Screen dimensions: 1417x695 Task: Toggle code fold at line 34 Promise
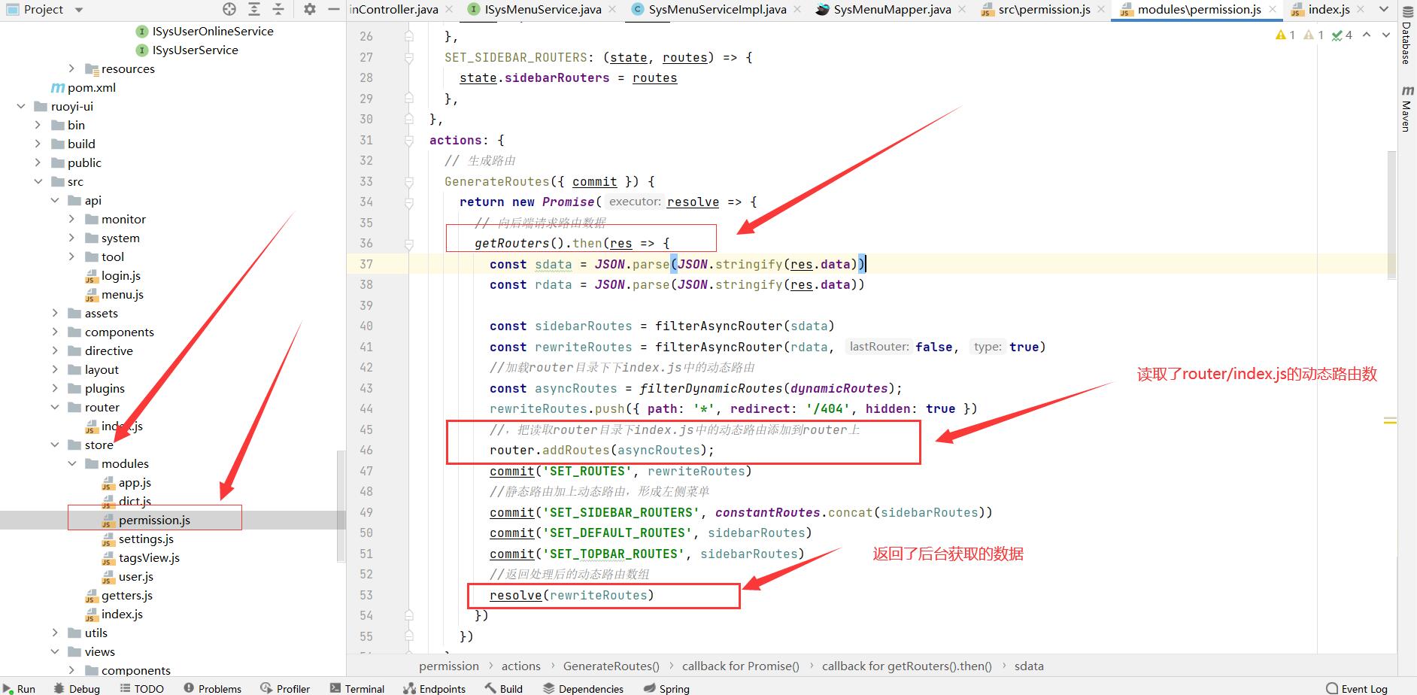point(408,202)
